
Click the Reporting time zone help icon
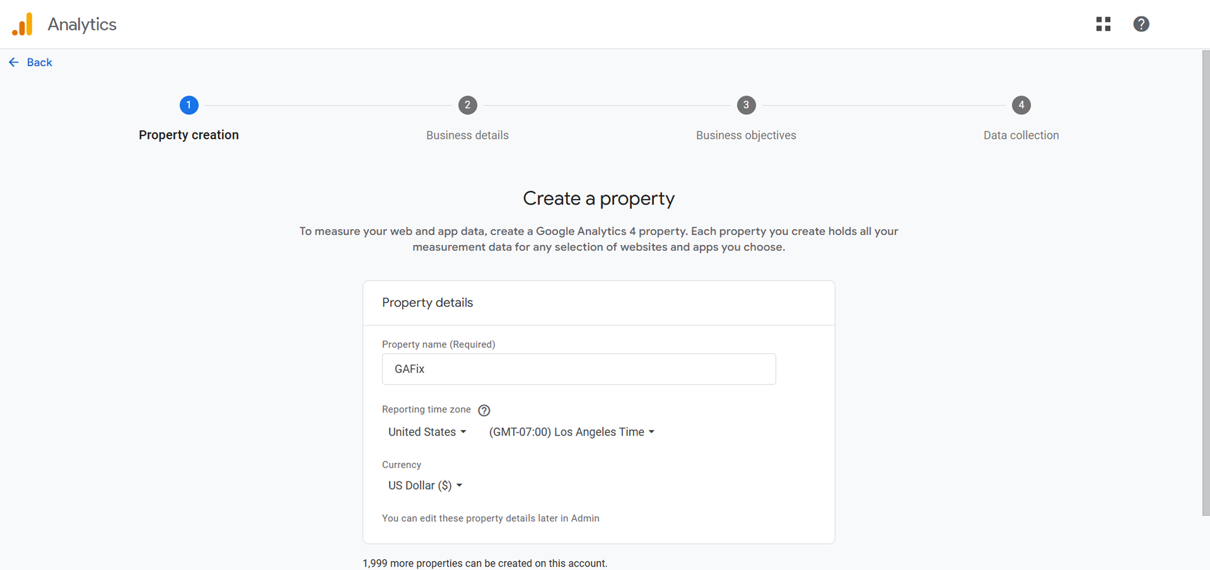[x=484, y=410]
